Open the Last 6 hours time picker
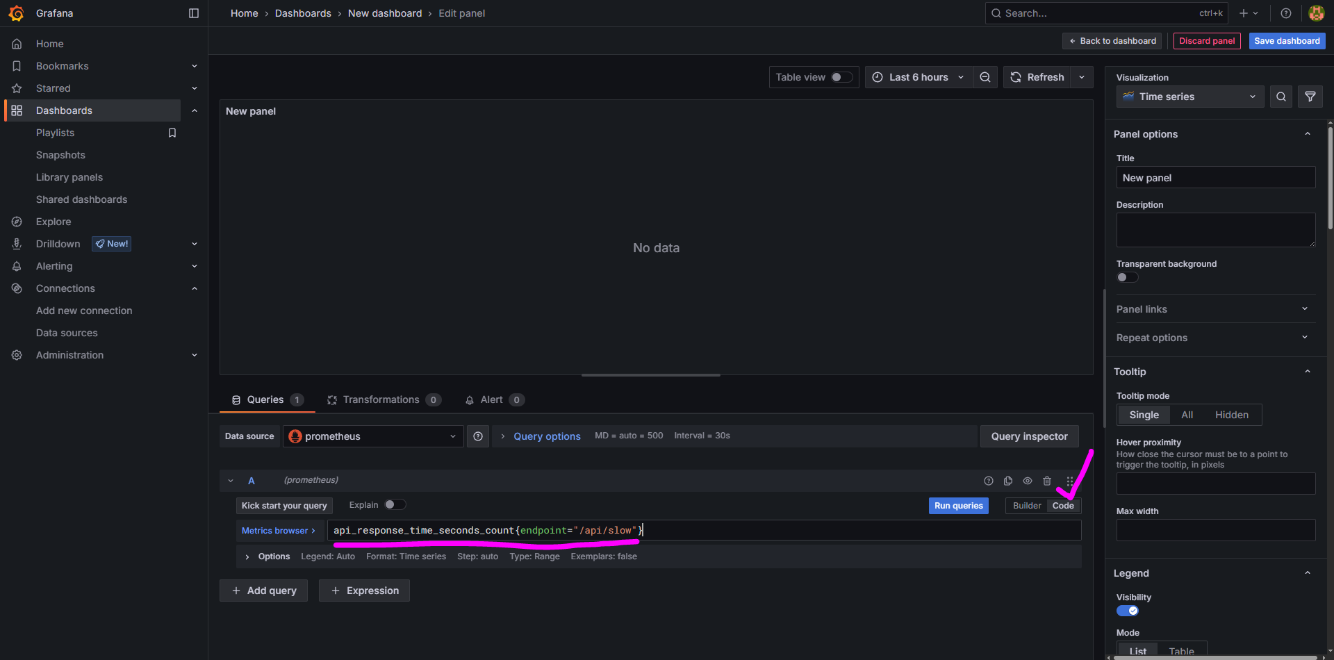 point(918,77)
